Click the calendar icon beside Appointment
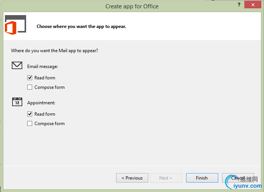Viewport: 264px width, 192px height. tap(17, 101)
